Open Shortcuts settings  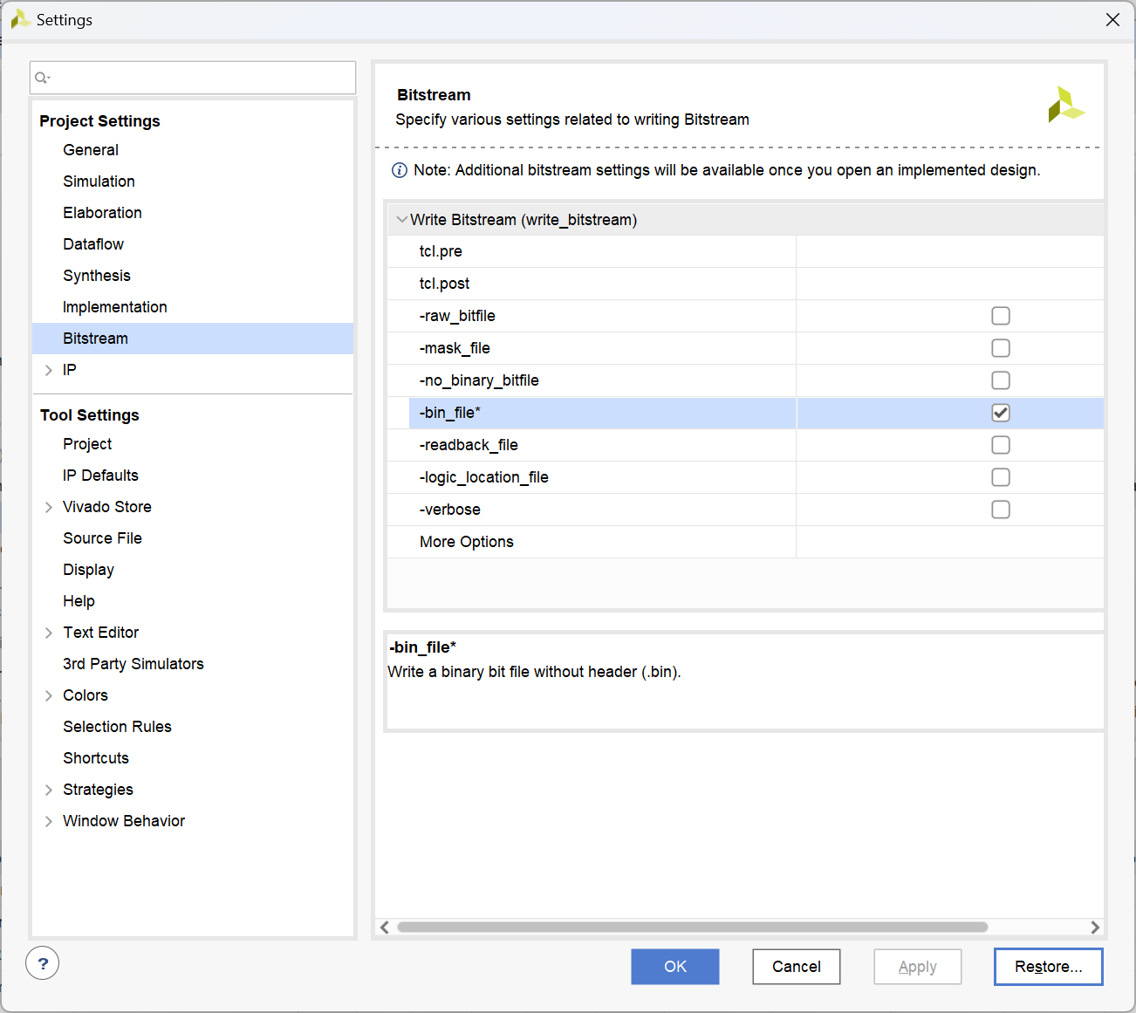[x=96, y=758]
